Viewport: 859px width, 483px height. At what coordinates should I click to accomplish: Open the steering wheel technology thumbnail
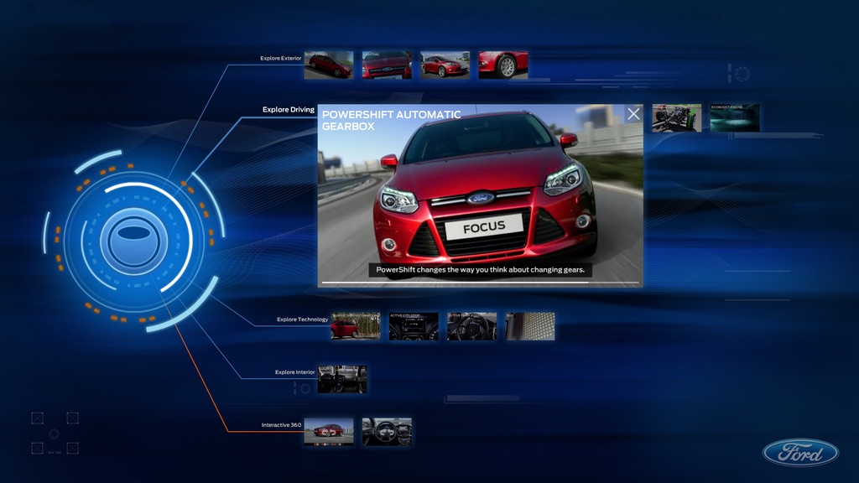(471, 326)
